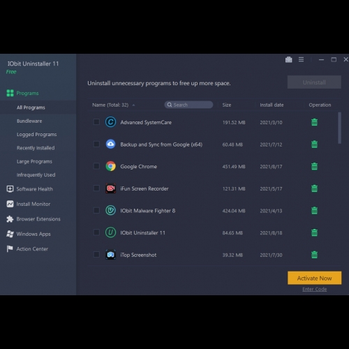The width and height of the screenshot is (349, 349).
Task: Click the program list vertical scrollbar
Action: point(340,128)
